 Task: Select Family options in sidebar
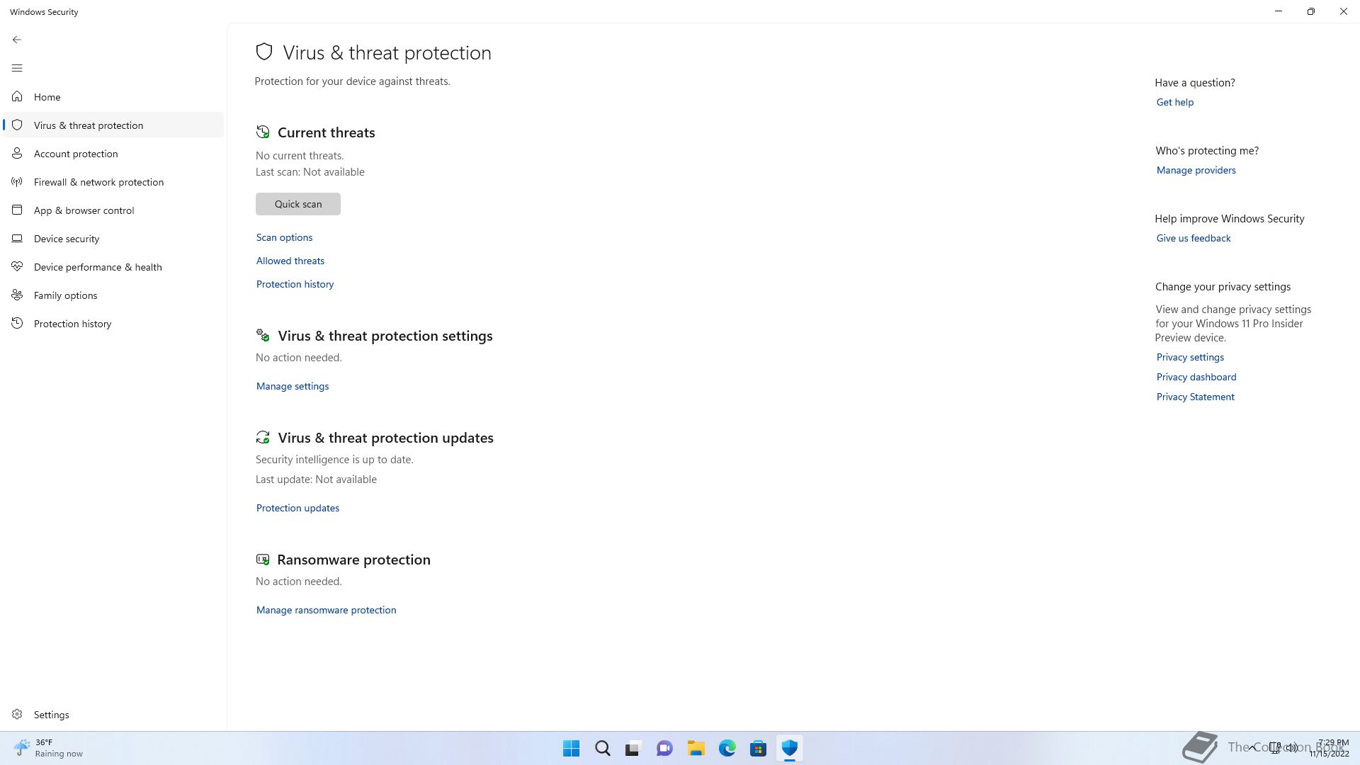click(113, 295)
